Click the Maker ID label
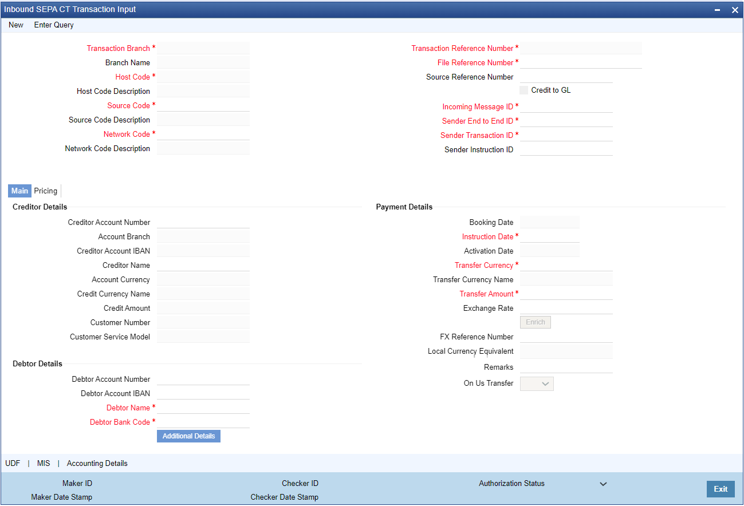 coord(77,483)
